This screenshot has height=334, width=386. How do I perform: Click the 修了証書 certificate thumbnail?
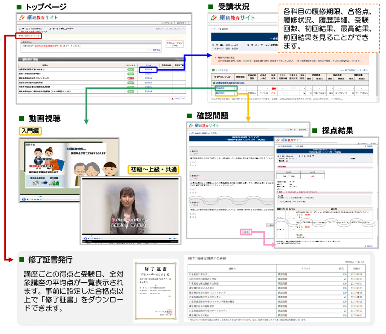tap(156, 291)
